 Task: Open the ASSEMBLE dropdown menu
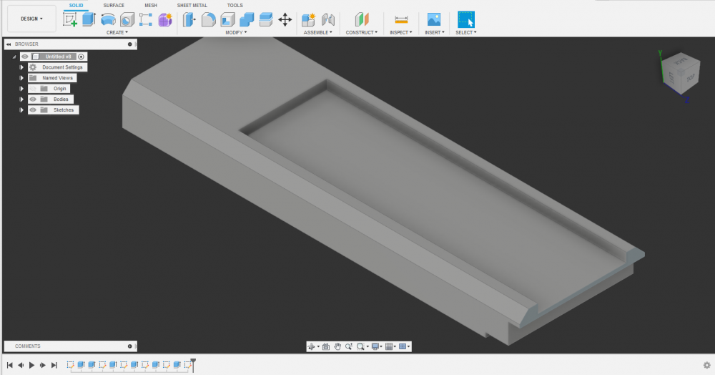tap(318, 32)
